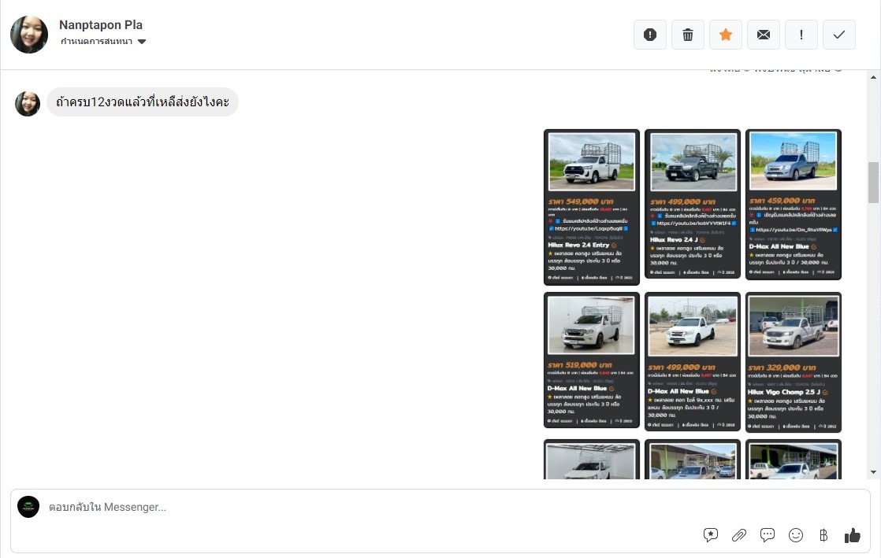This screenshot has width=881, height=558.
Task: Open the emoji picker smiley icon
Action: (x=796, y=535)
